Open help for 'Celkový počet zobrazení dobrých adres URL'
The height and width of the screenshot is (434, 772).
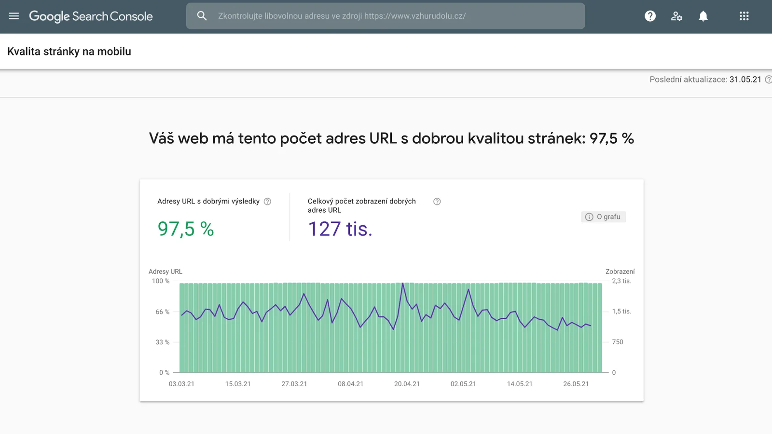click(437, 202)
